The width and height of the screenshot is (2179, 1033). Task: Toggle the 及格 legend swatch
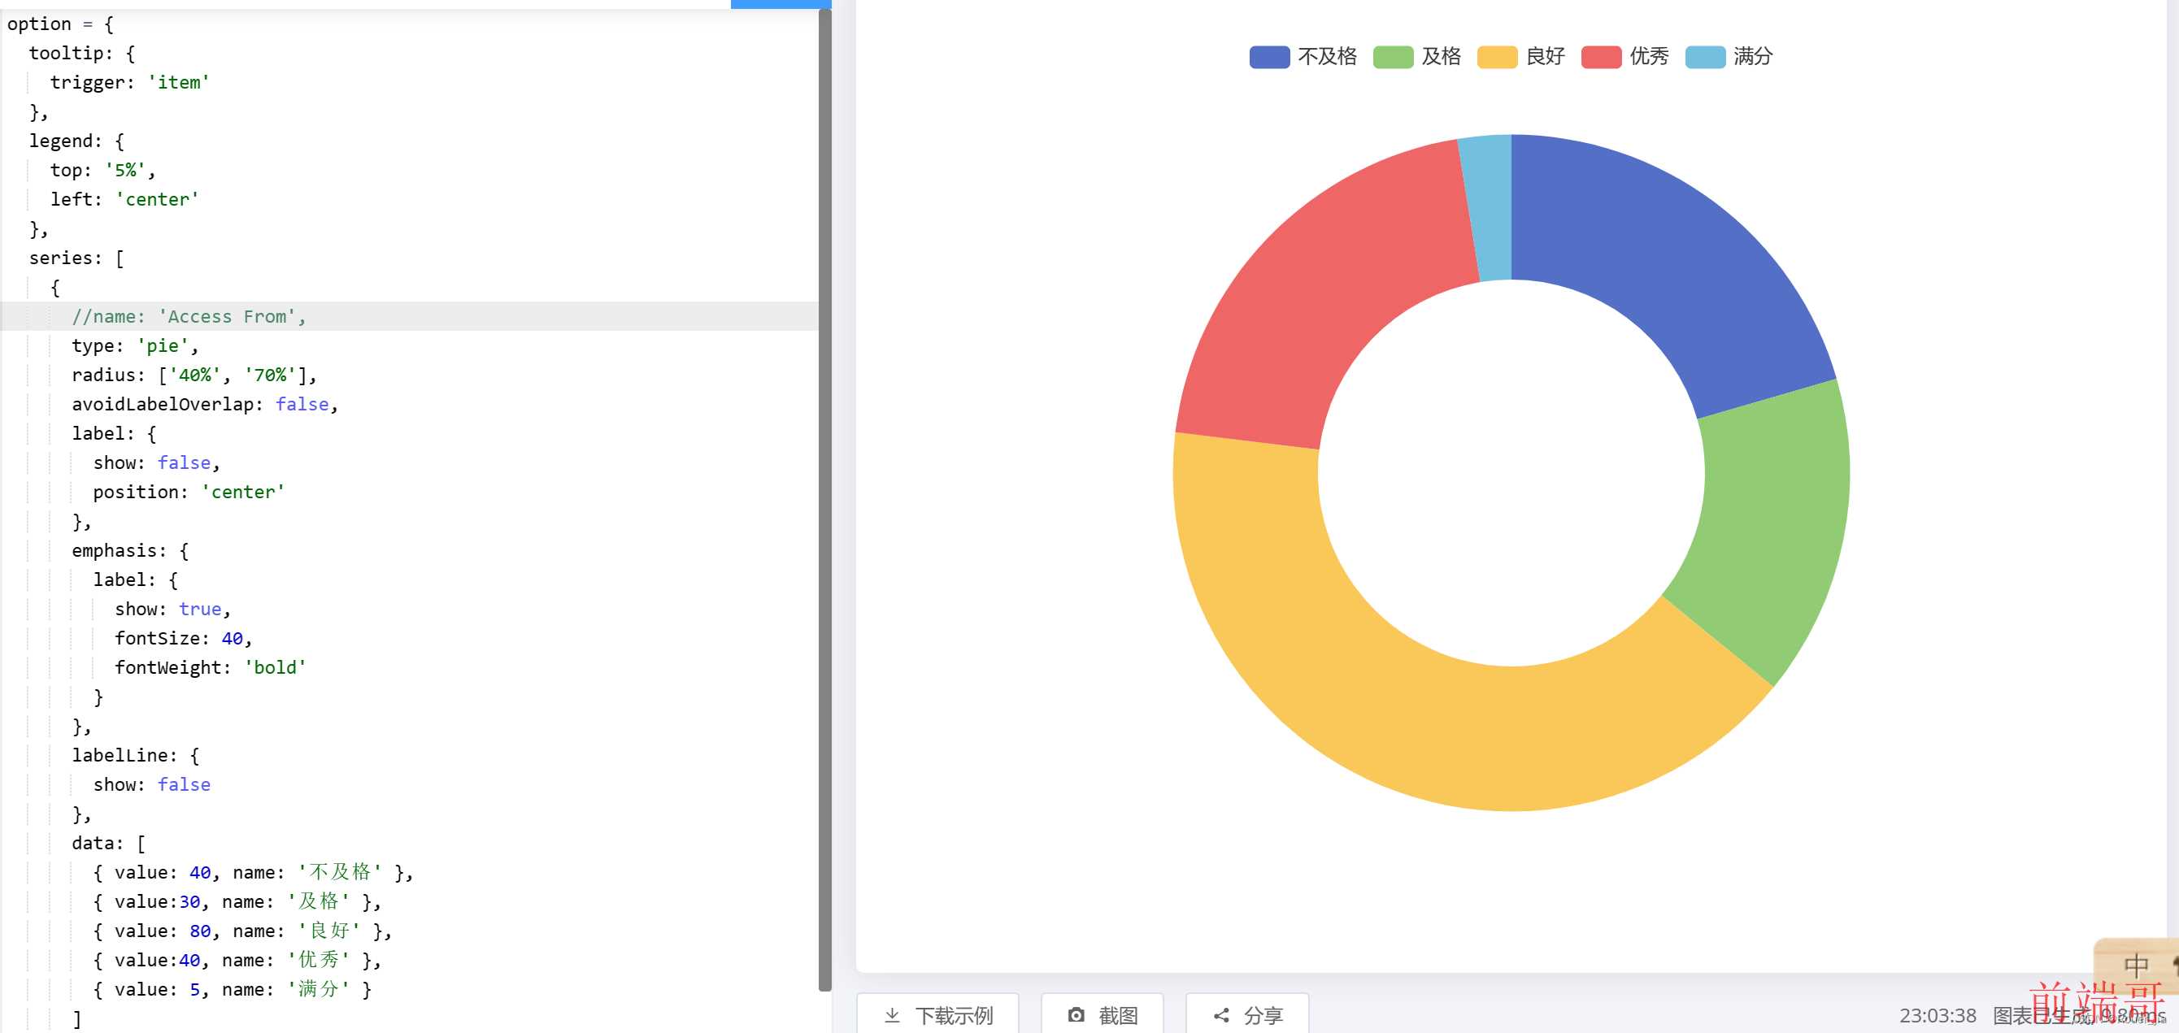(x=1392, y=57)
